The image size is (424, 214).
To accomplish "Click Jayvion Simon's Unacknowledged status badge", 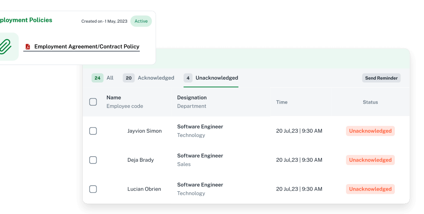I will 370,131.
